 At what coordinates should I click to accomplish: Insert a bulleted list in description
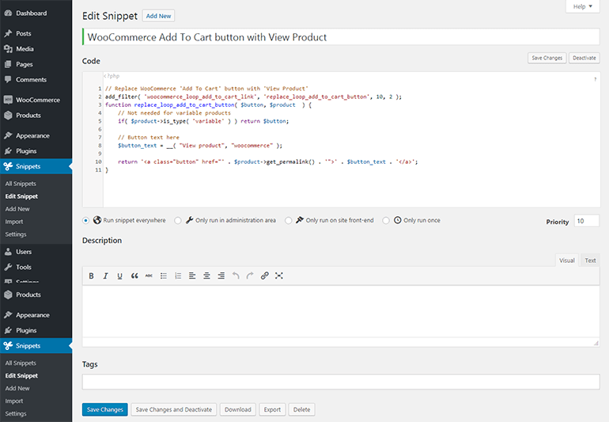[x=164, y=276]
